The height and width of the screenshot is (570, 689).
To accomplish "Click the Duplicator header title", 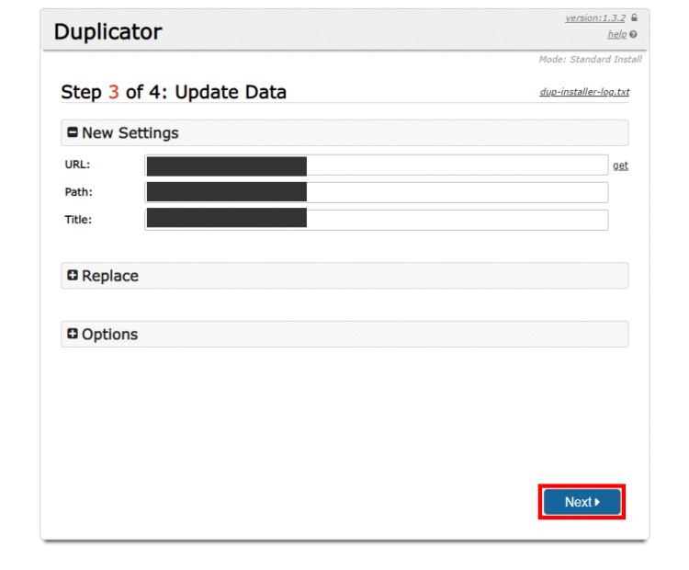I will pyautogui.click(x=107, y=31).
